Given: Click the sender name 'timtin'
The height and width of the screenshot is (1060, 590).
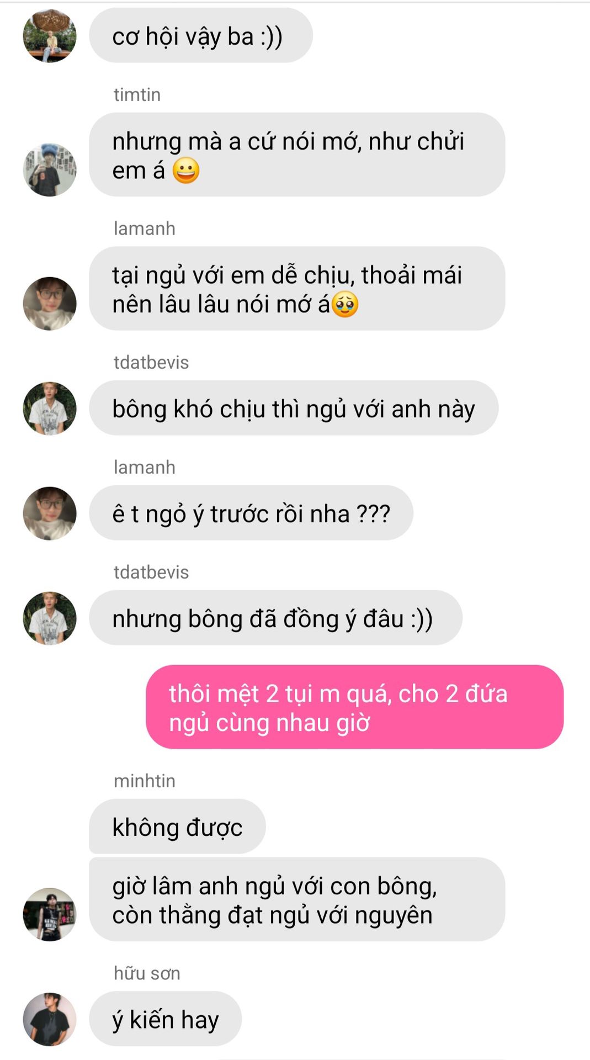Looking at the screenshot, I should tap(137, 94).
